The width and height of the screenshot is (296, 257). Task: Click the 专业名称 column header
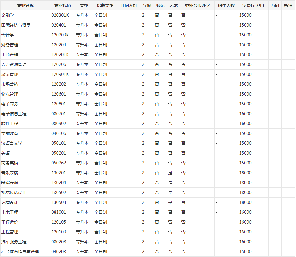pos(25,5)
